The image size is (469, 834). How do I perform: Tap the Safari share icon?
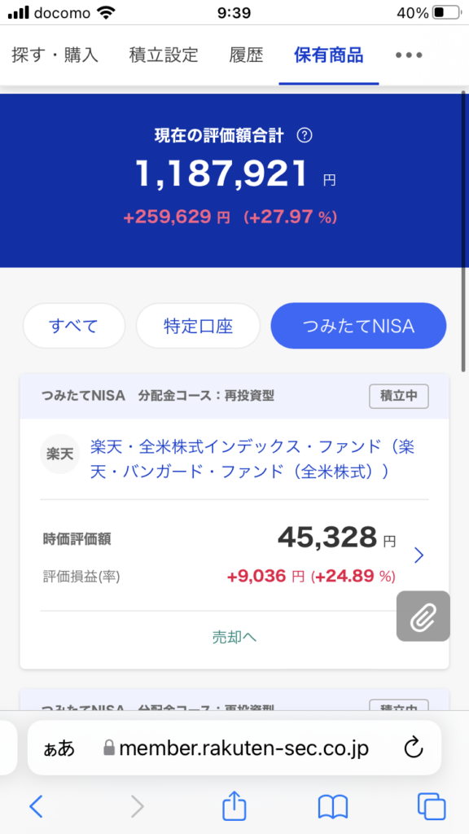pyautogui.click(x=234, y=806)
